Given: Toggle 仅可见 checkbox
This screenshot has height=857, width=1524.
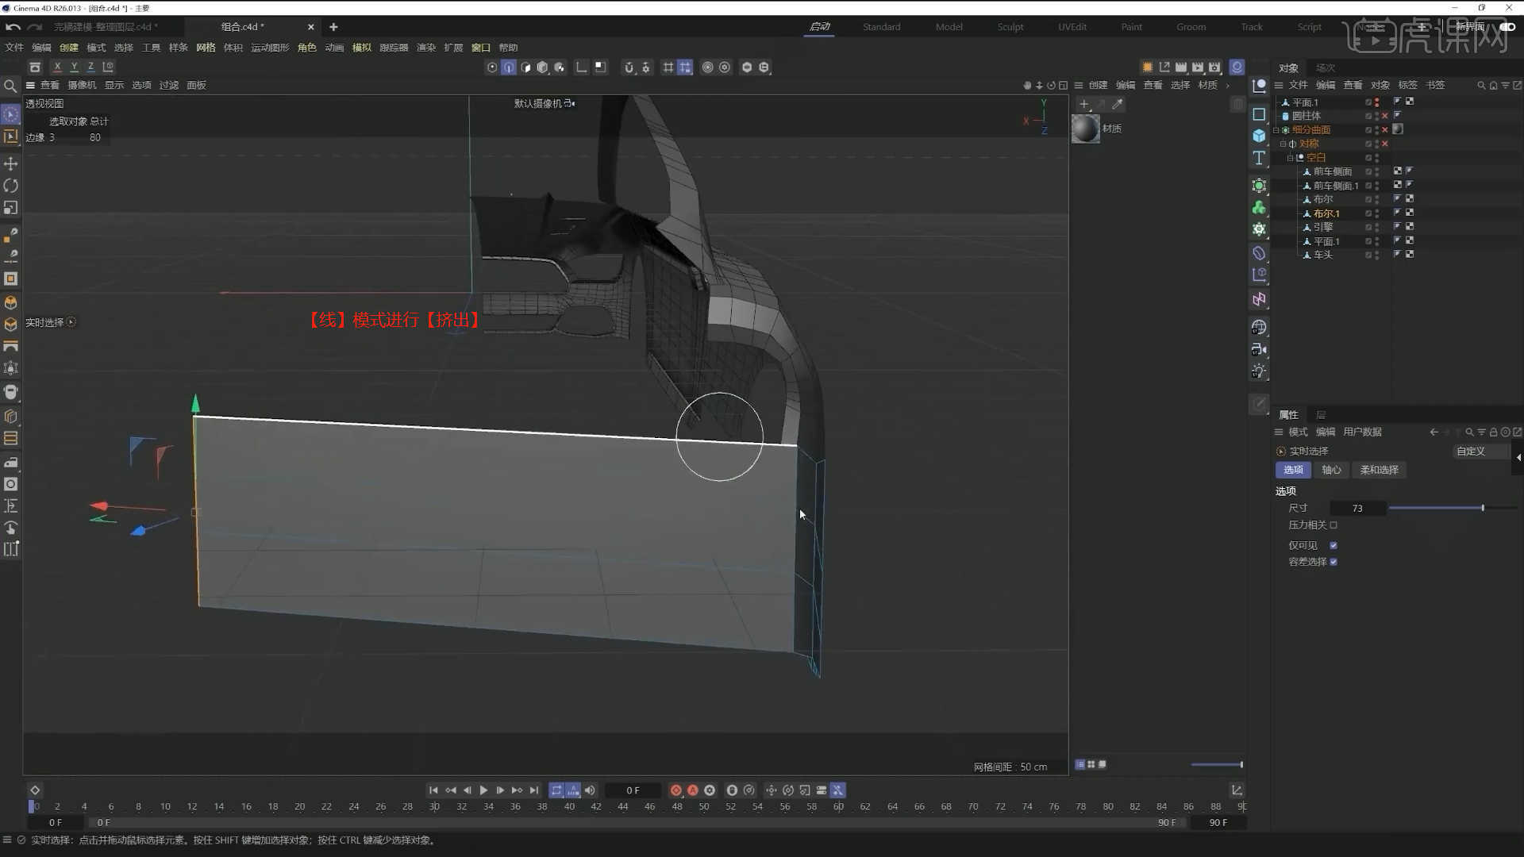Looking at the screenshot, I should pyautogui.click(x=1333, y=546).
